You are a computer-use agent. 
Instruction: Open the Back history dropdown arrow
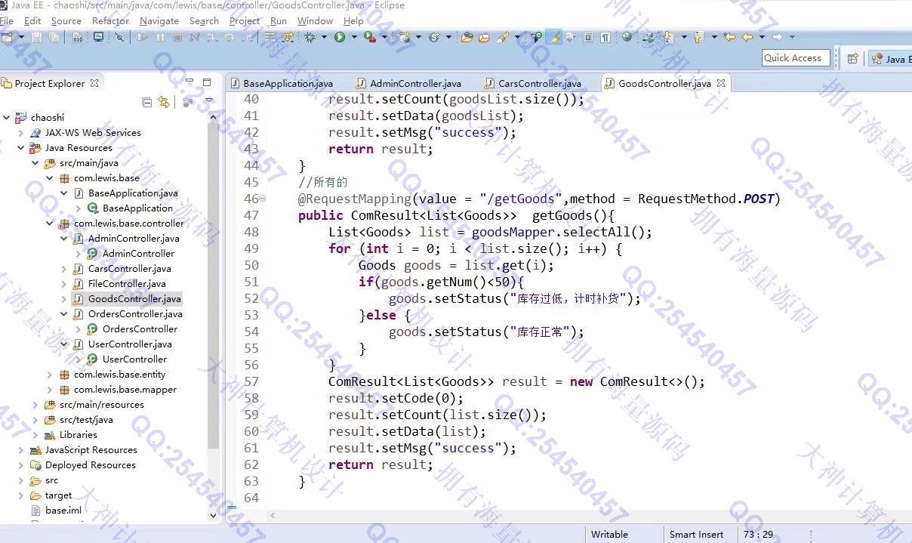pyautogui.click(x=762, y=37)
